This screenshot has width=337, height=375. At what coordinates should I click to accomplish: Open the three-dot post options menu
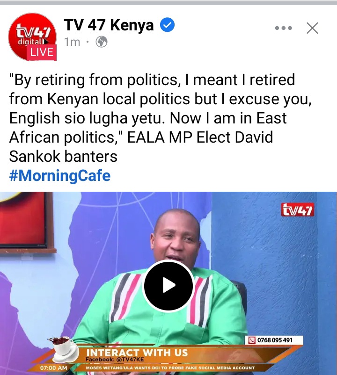pos(283,28)
